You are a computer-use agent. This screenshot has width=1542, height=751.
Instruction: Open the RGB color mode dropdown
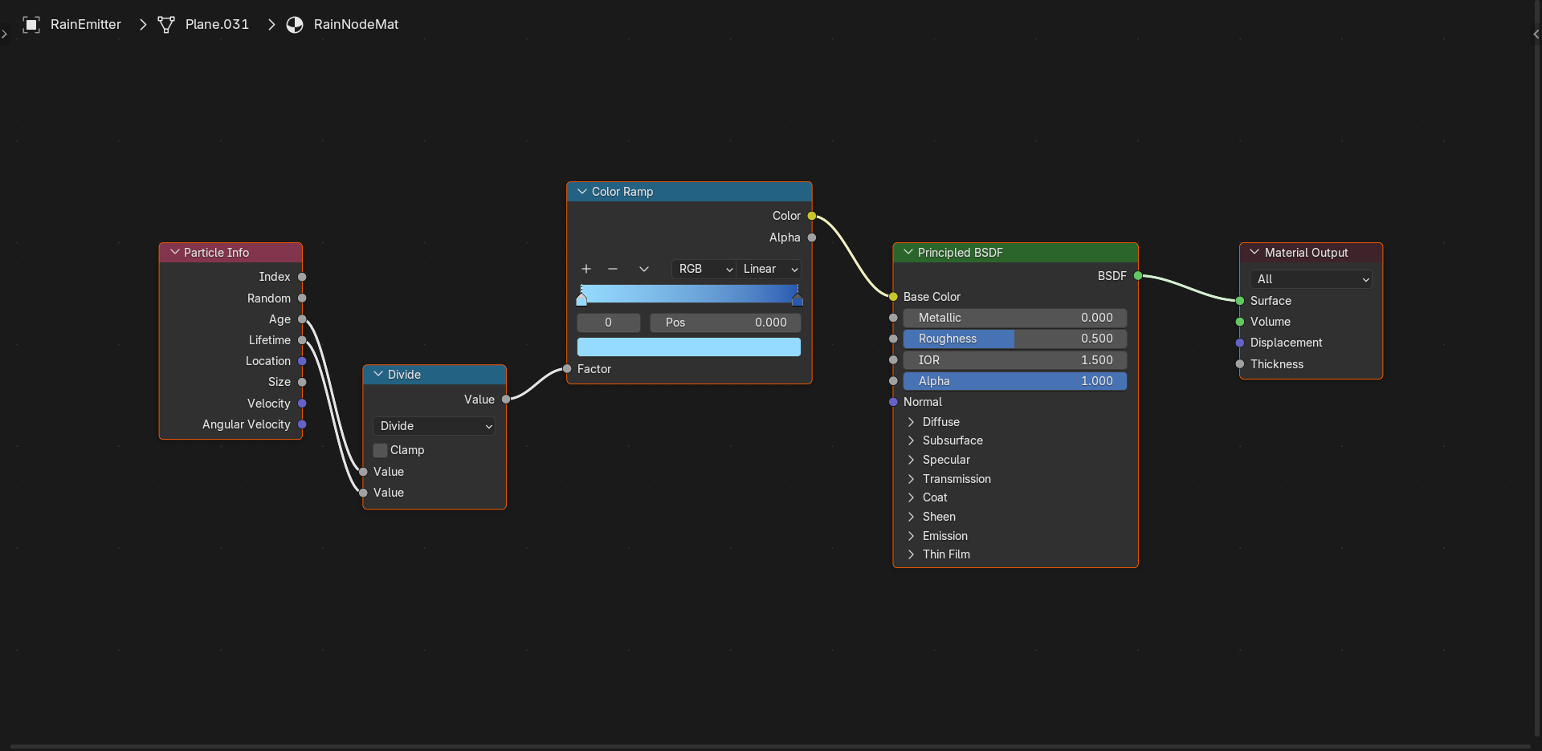pos(704,269)
